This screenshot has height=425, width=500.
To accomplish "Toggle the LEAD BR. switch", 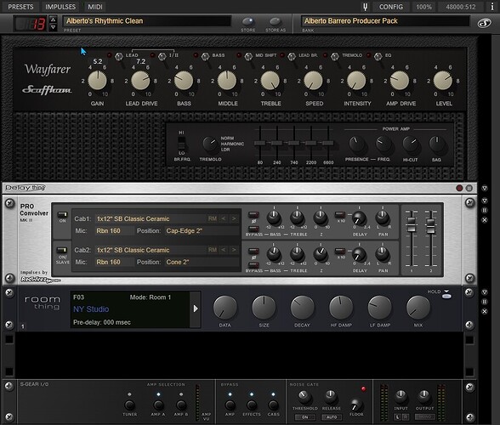I will (292, 57).
